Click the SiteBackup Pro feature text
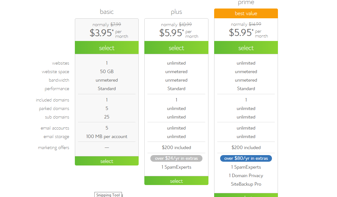Viewport: 337px width, 197px height. [x=246, y=184]
